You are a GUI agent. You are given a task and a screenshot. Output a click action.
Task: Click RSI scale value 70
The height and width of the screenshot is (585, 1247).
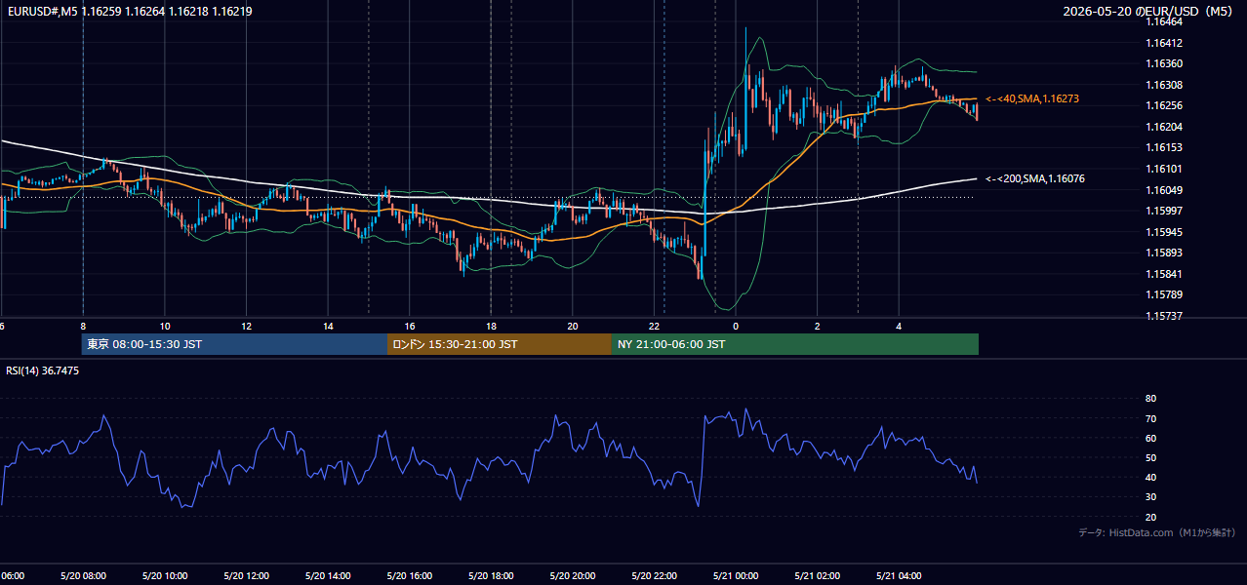tap(1151, 418)
